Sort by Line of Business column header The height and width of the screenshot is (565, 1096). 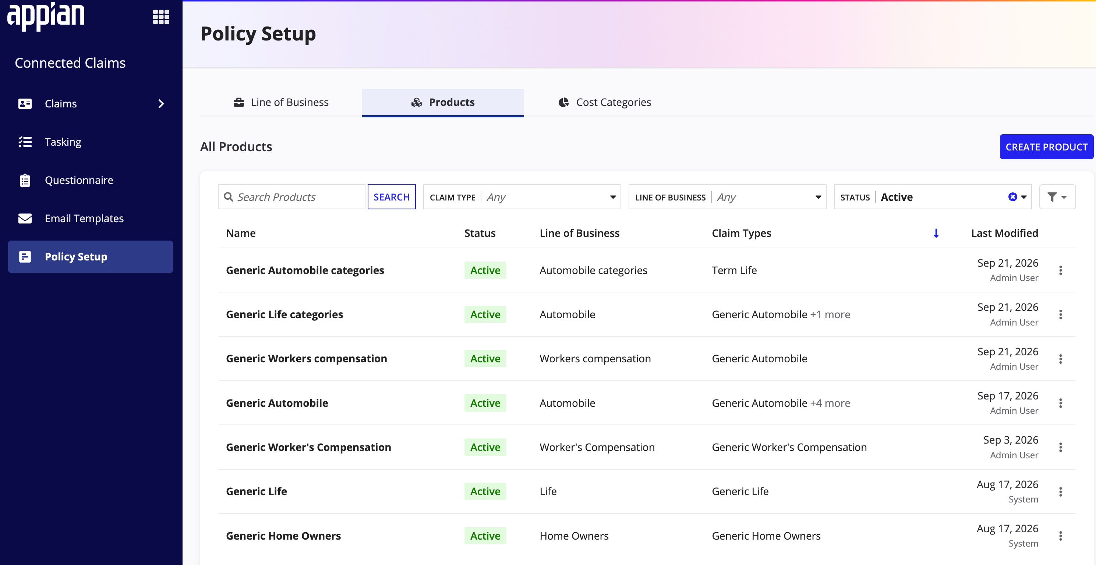(x=580, y=234)
